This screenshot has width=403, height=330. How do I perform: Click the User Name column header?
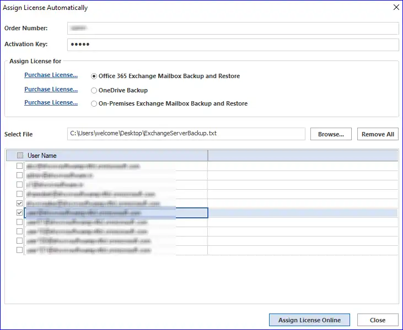[x=107, y=156]
